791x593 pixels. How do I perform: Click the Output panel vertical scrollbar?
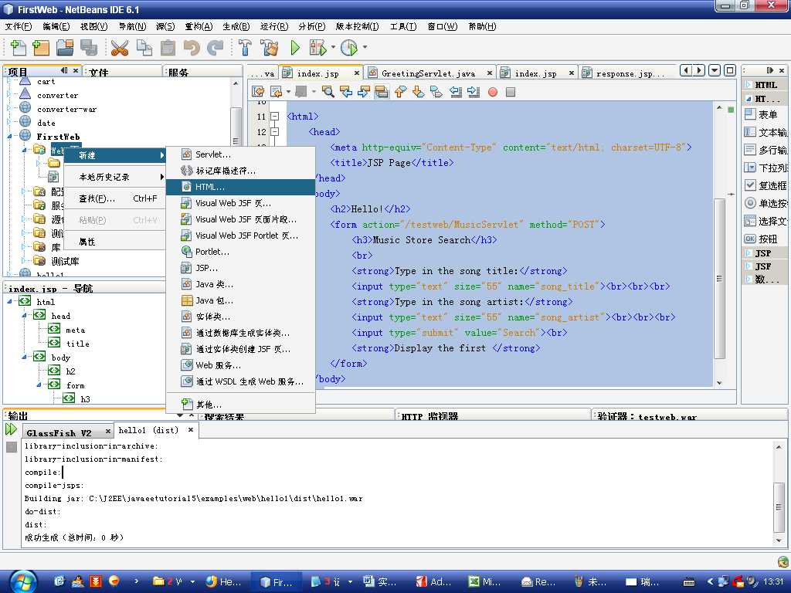pyautogui.click(x=779, y=493)
